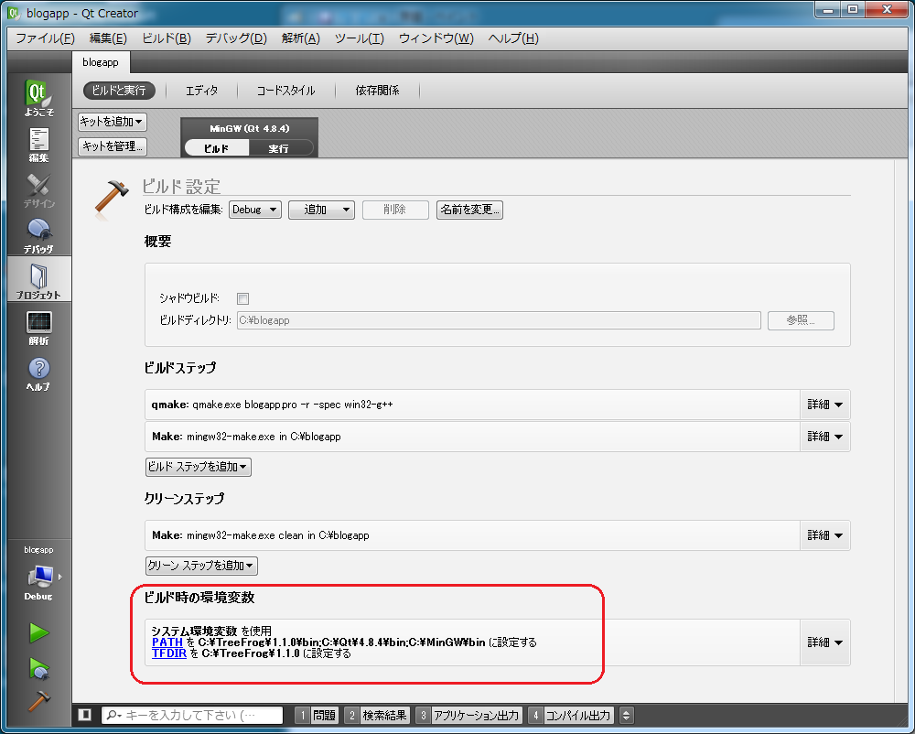Click the Make clean step row text
This screenshot has height=734, width=915.
[x=260, y=535]
